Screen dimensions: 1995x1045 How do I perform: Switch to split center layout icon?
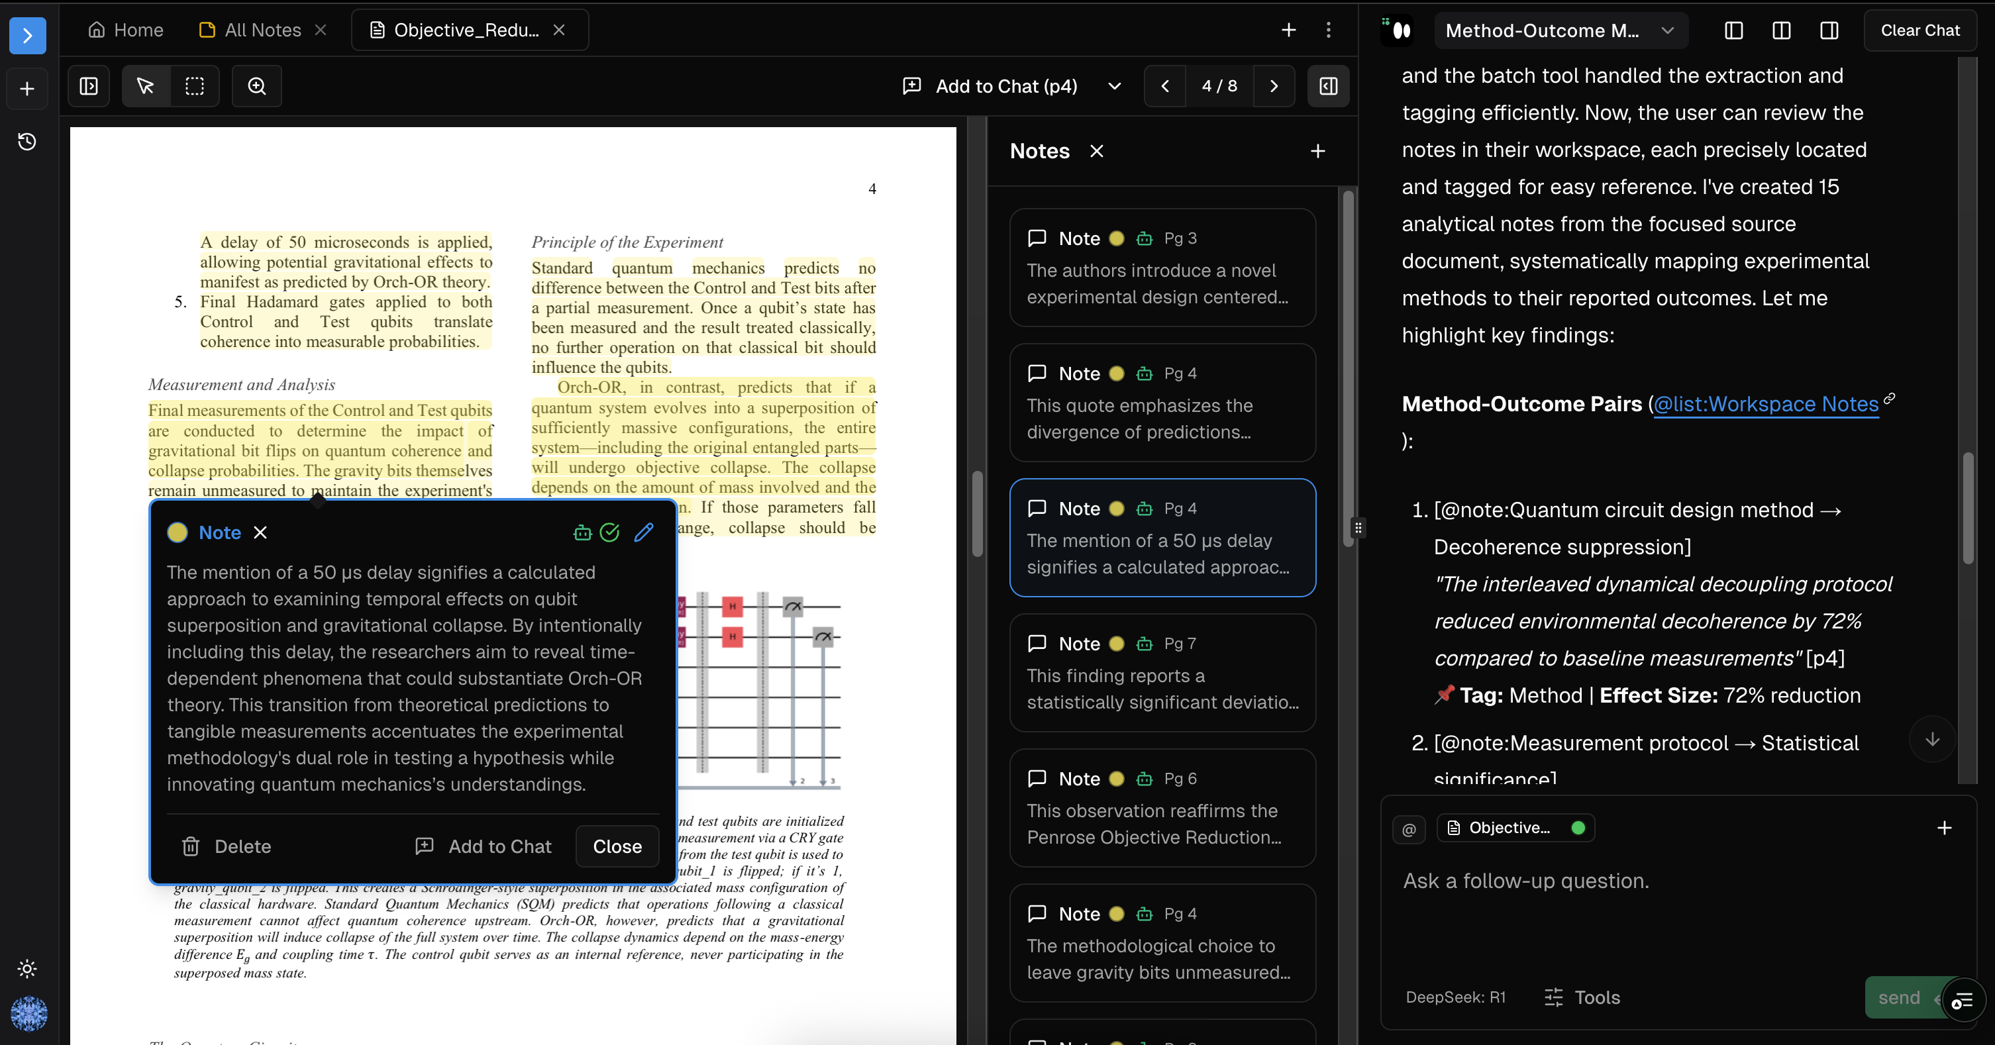click(1781, 30)
